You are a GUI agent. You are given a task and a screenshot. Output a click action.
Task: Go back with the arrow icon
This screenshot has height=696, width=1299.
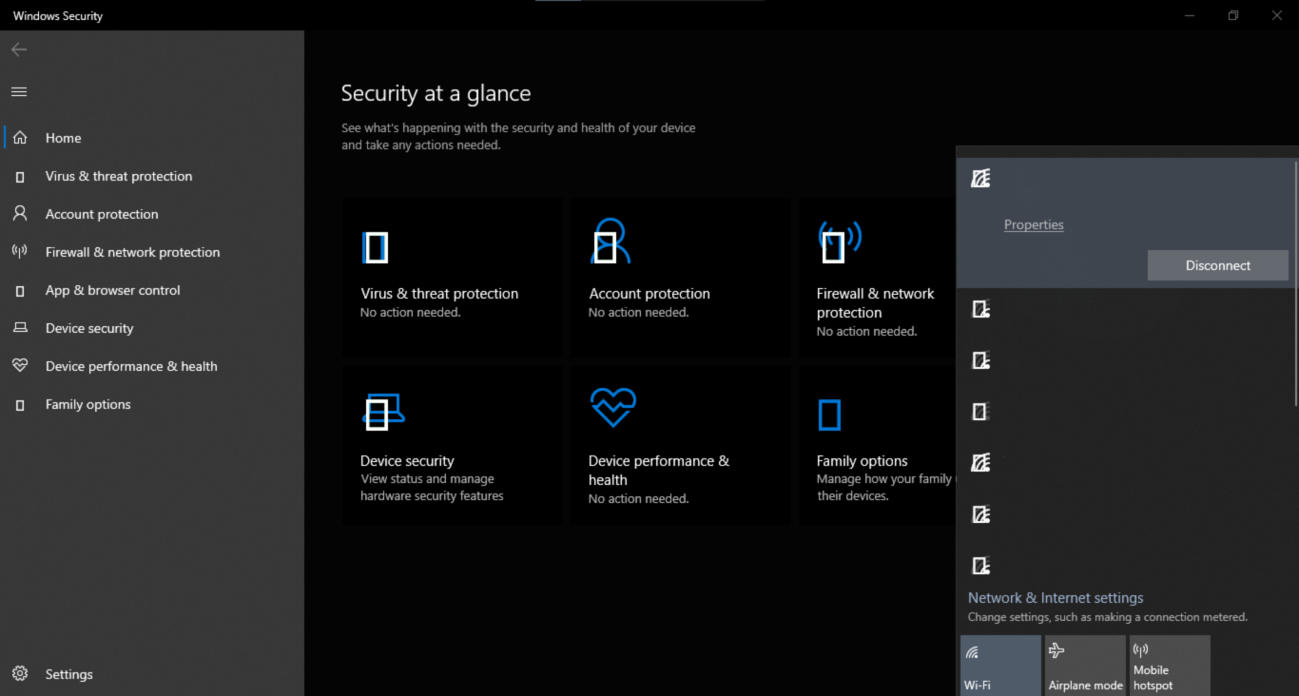(x=19, y=49)
